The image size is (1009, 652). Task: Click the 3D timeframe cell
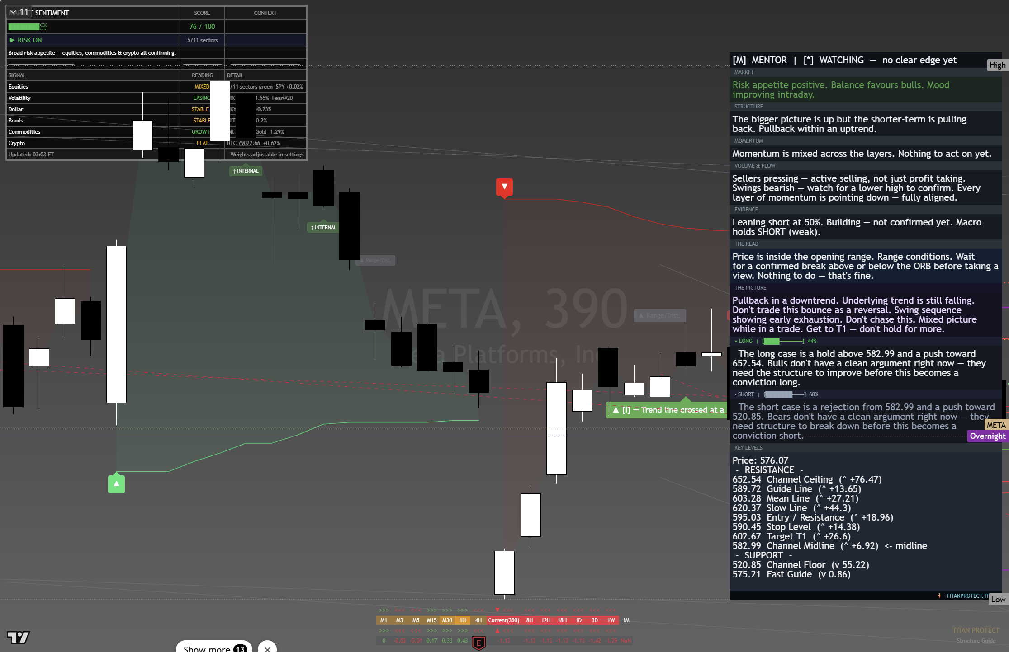click(x=595, y=620)
